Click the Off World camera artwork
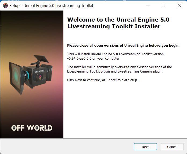This screenshot has width=187, height=154. (31, 75)
